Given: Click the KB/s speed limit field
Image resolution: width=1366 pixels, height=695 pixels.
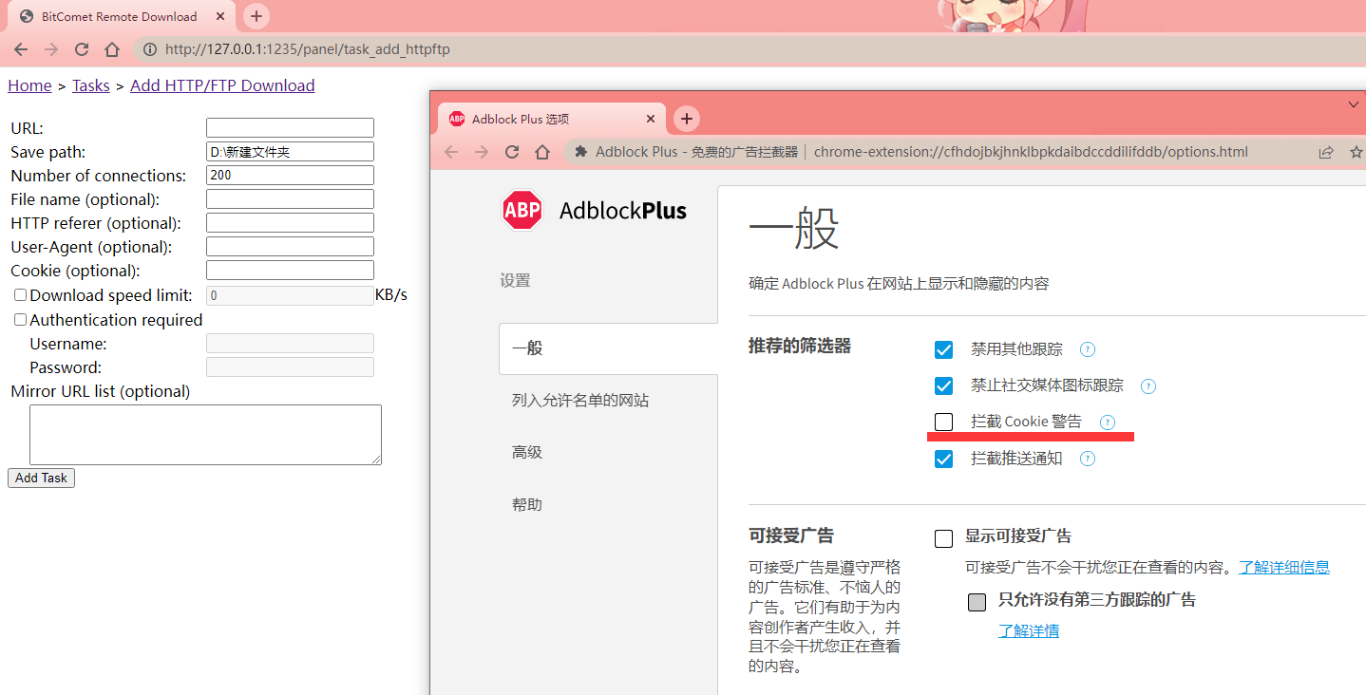Looking at the screenshot, I should pos(290,295).
